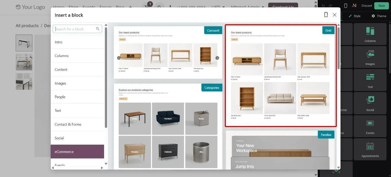391x177 pixels.
Task: Click the category list scroll down arrow
Action: [x=106, y=164]
